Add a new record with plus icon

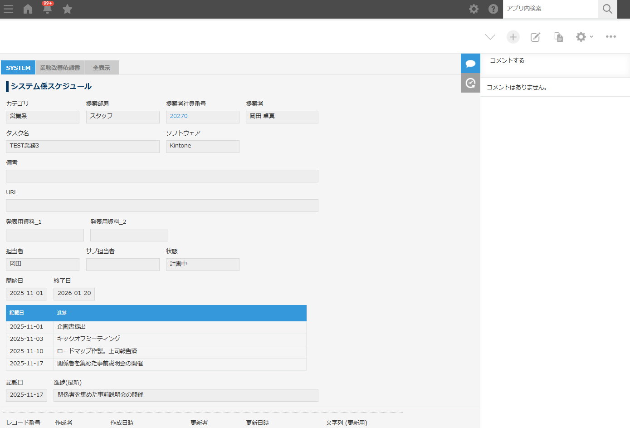tap(513, 37)
